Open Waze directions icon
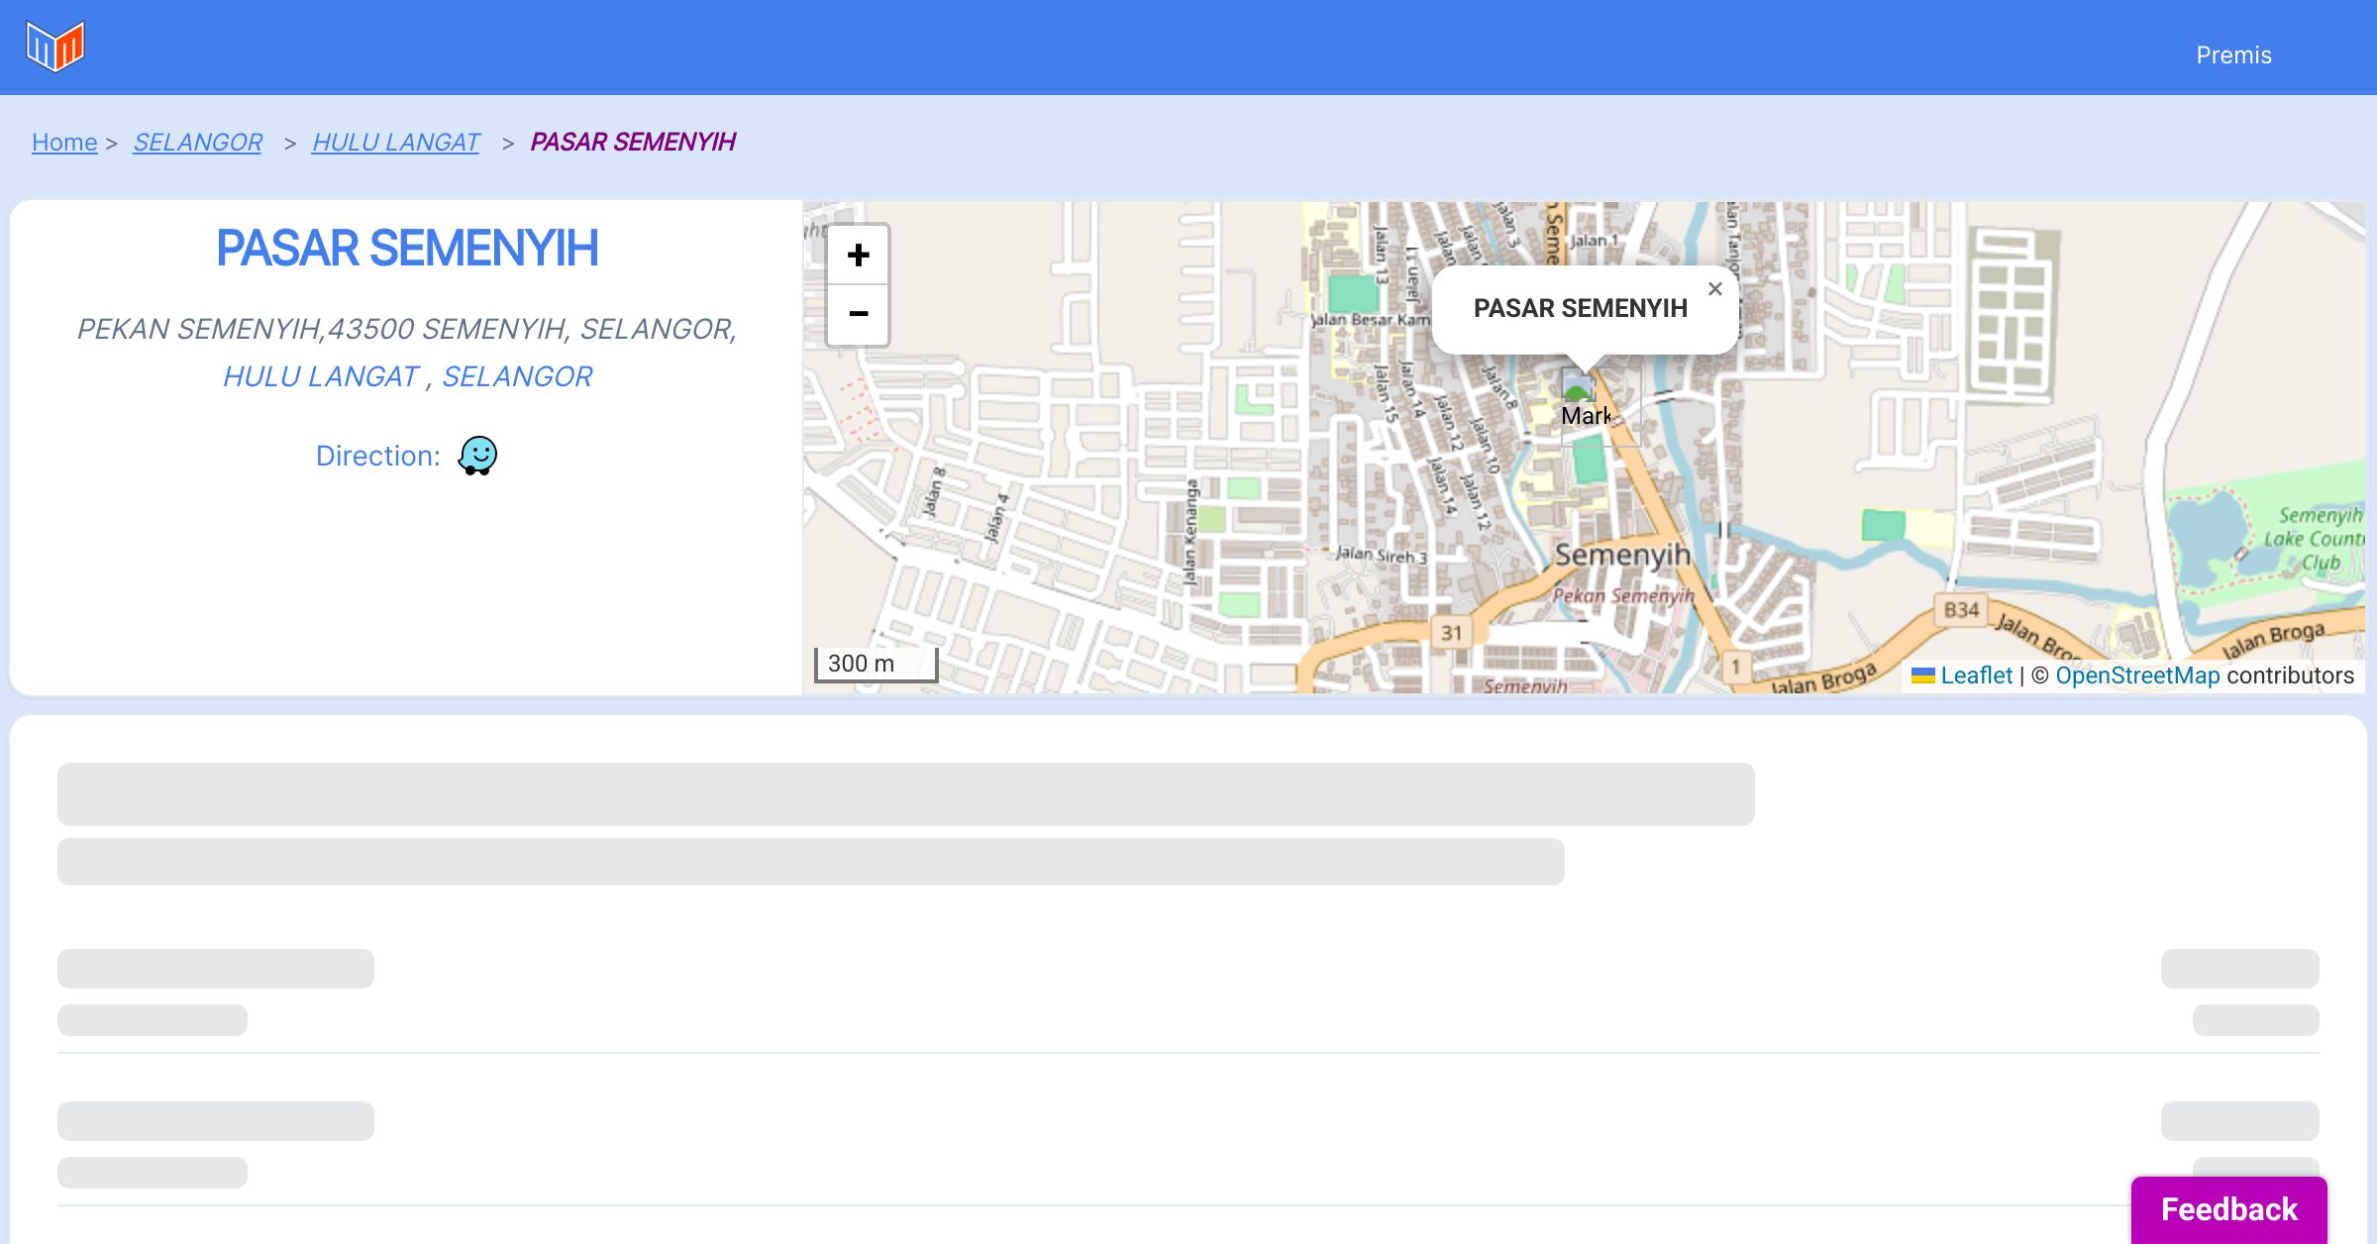Viewport: 2377px width, 1244px height. [477, 456]
